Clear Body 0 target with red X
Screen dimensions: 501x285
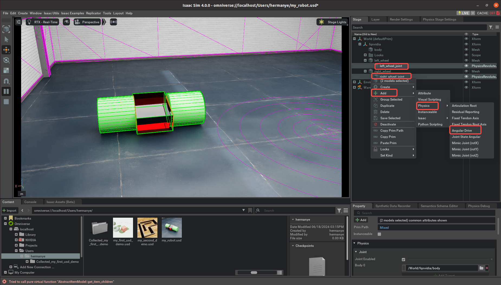(x=487, y=268)
